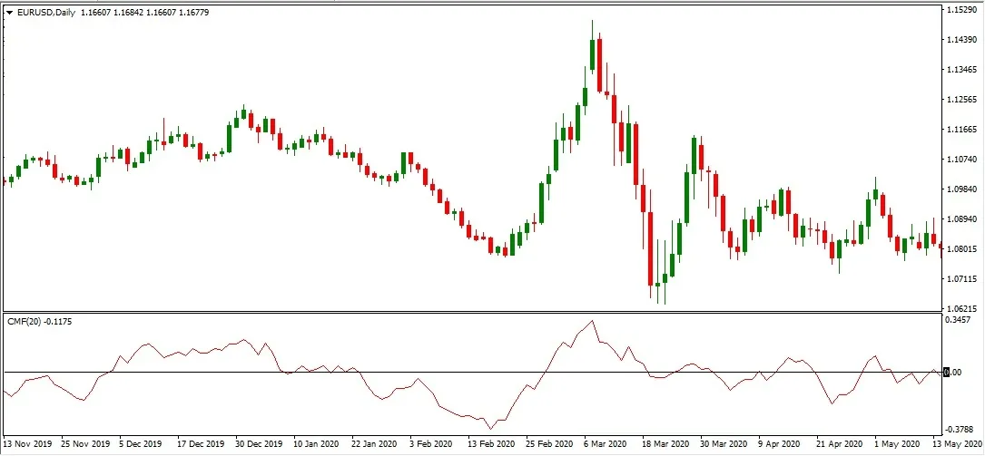The image size is (985, 456).
Task: Click the 1.14390 price axis label
Action: click(x=961, y=40)
